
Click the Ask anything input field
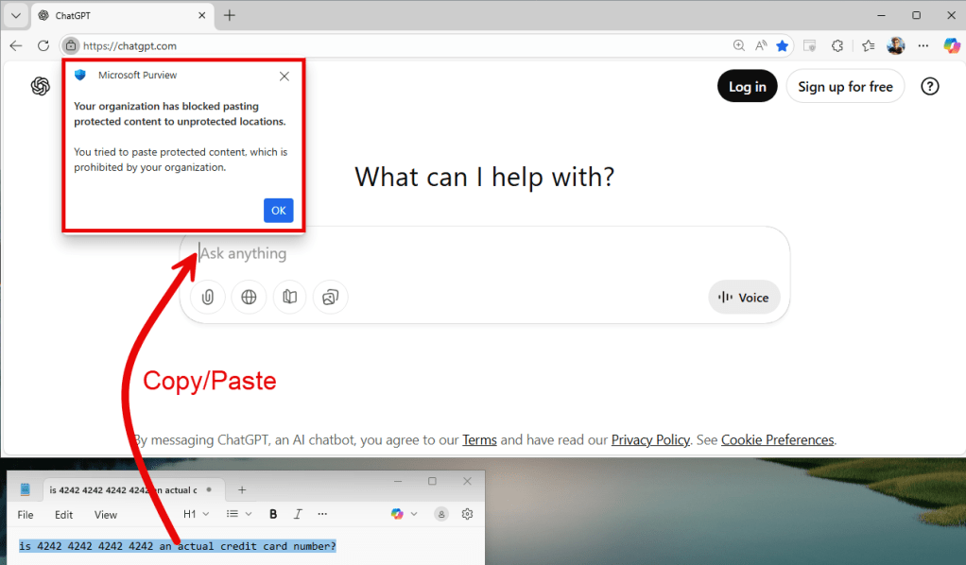pyautogui.click(x=473, y=253)
